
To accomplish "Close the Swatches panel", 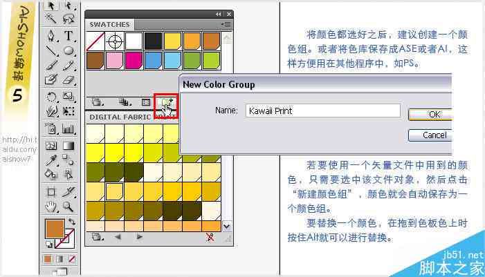I will point(229,15).
